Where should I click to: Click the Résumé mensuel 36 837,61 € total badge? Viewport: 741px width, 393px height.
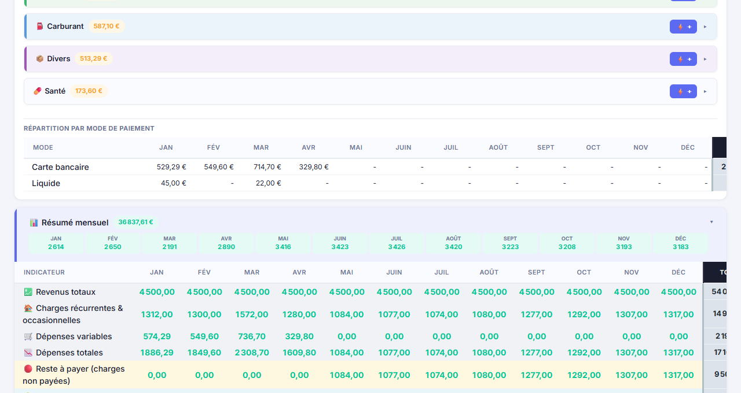coord(135,223)
